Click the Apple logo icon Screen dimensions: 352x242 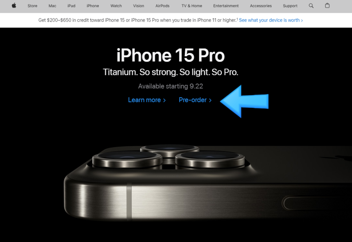(14, 5)
